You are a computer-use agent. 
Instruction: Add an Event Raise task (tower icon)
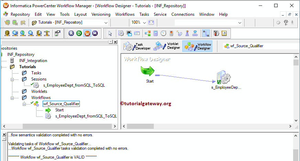187,34
